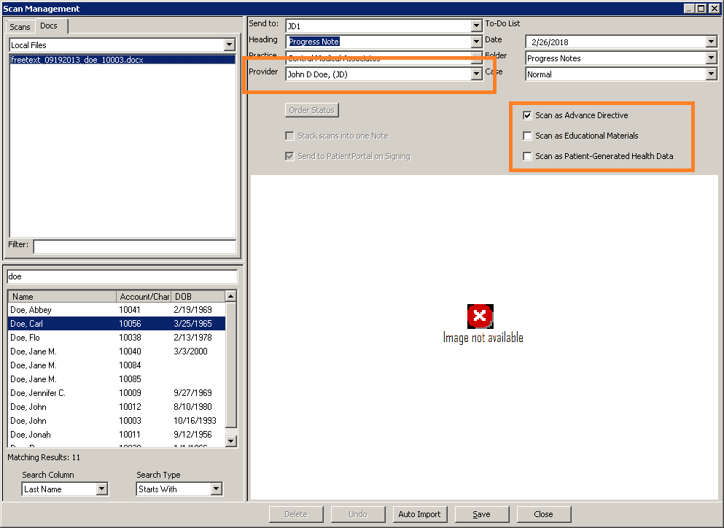Open the Search Column dropdown
Viewport: 724px width, 528px height.
point(102,489)
